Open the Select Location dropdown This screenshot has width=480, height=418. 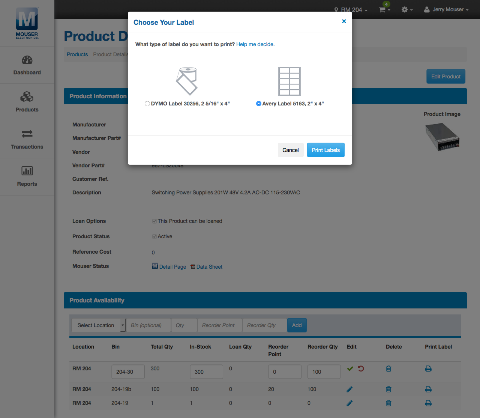(98, 325)
